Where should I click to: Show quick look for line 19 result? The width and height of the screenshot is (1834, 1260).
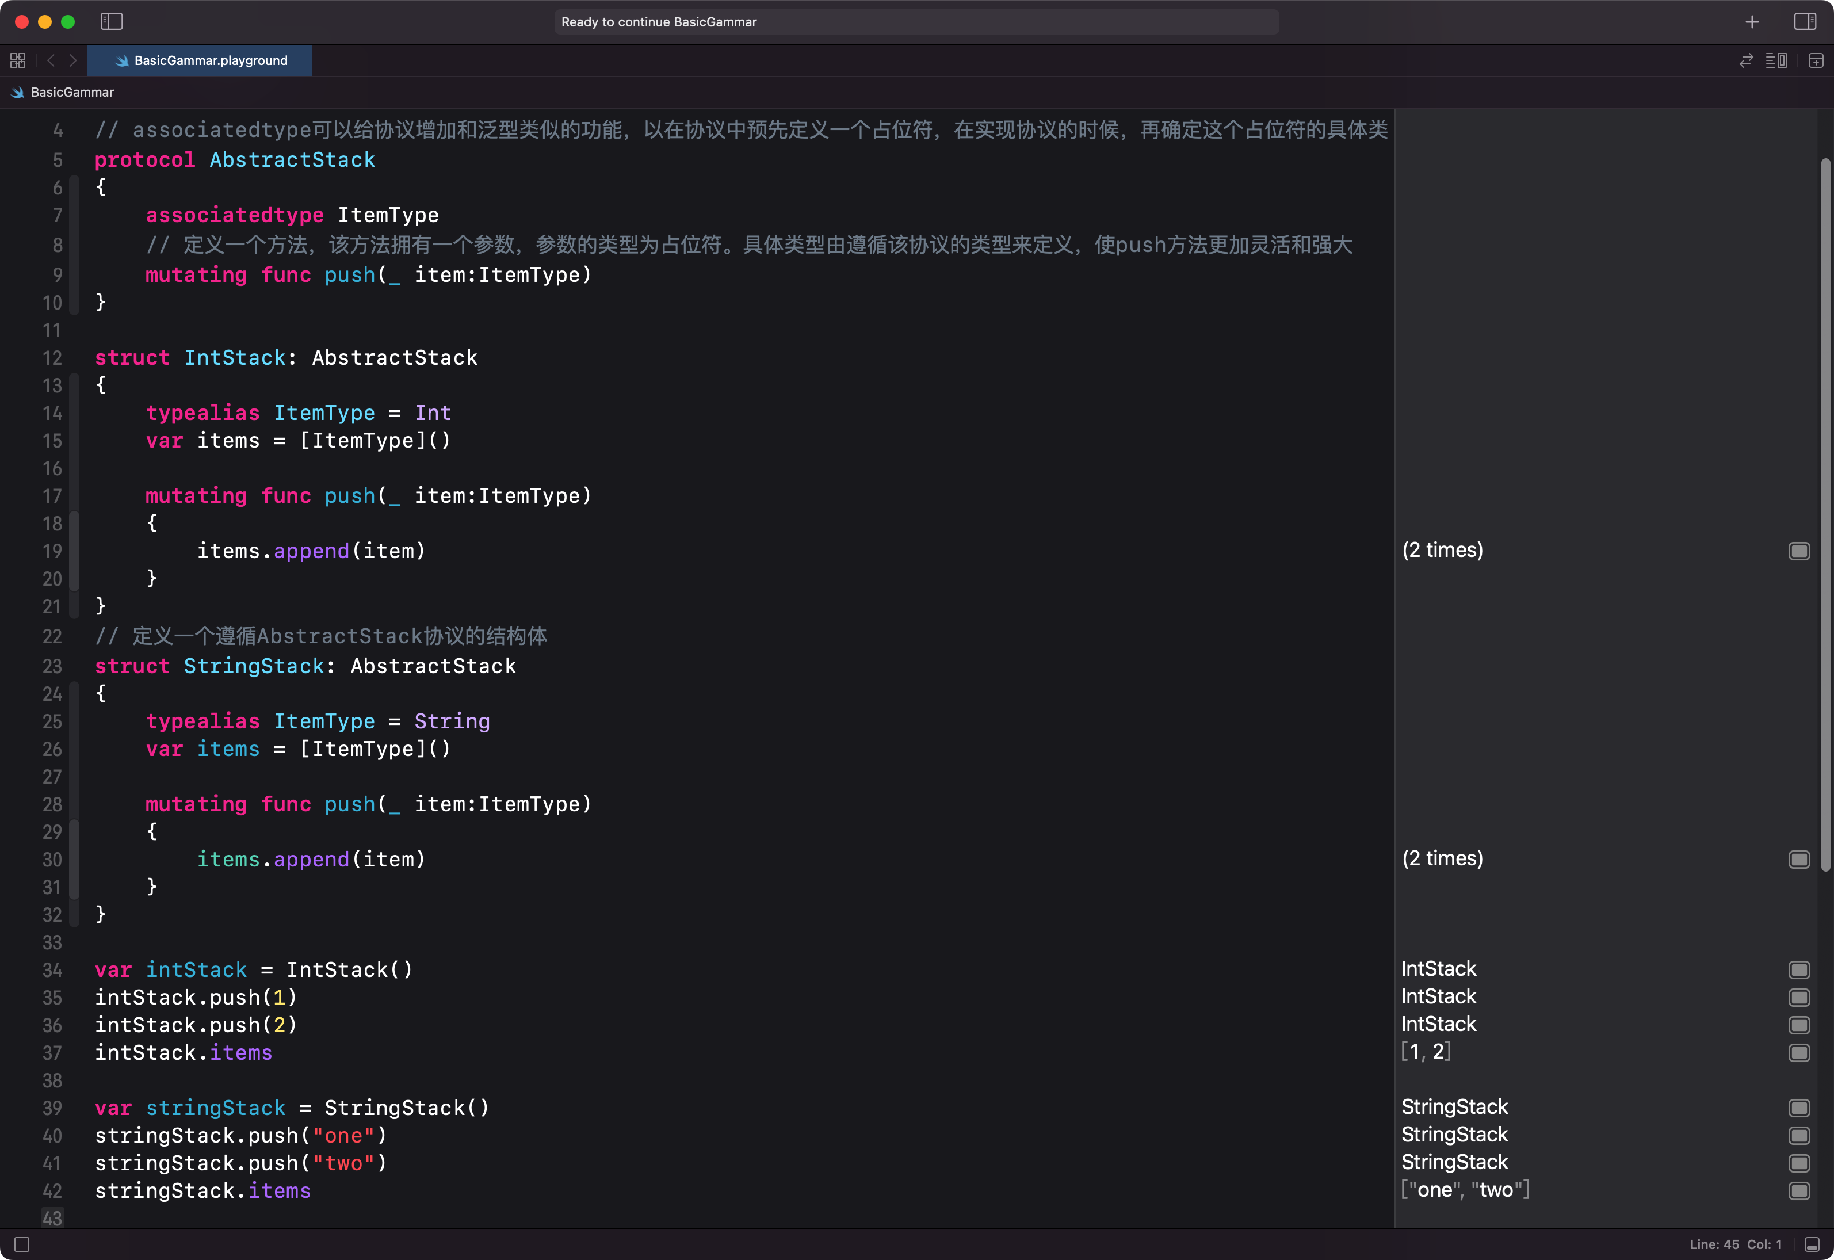click(1798, 551)
